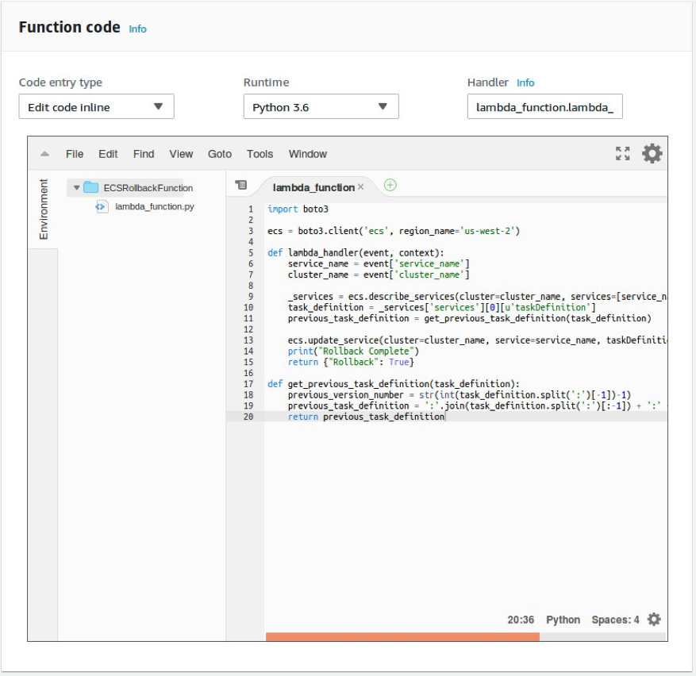696x676 pixels.
Task: Select ECSRollbackFunction folder label
Action: tap(148, 188)
